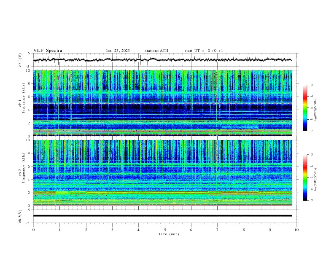This screenshot has width=334, height=258.
Task: Click the time axis tick label '2'
Action: pyautogui.click(x=86, y=230)
